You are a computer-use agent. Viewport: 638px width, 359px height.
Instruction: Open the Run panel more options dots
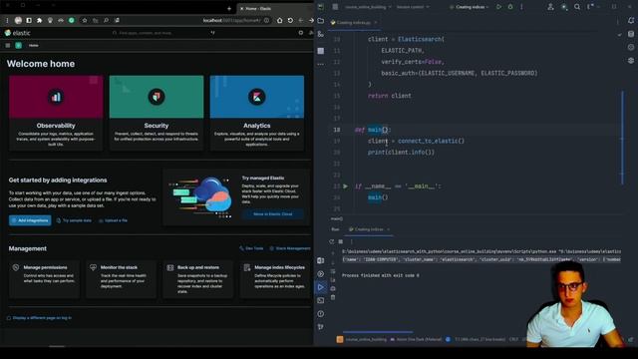[x=351, y=241]
